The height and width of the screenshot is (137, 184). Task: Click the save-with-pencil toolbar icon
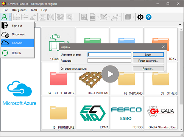point(84,17)
